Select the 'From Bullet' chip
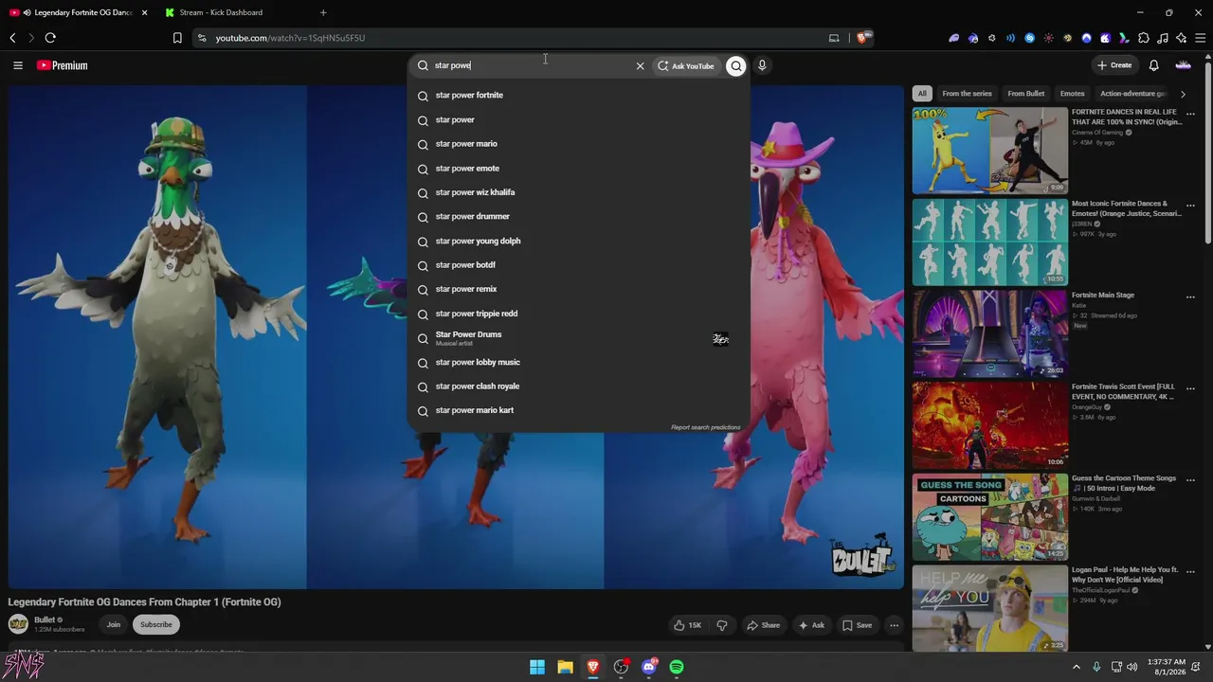1213x682 pixels. (x=1026, y=94)
